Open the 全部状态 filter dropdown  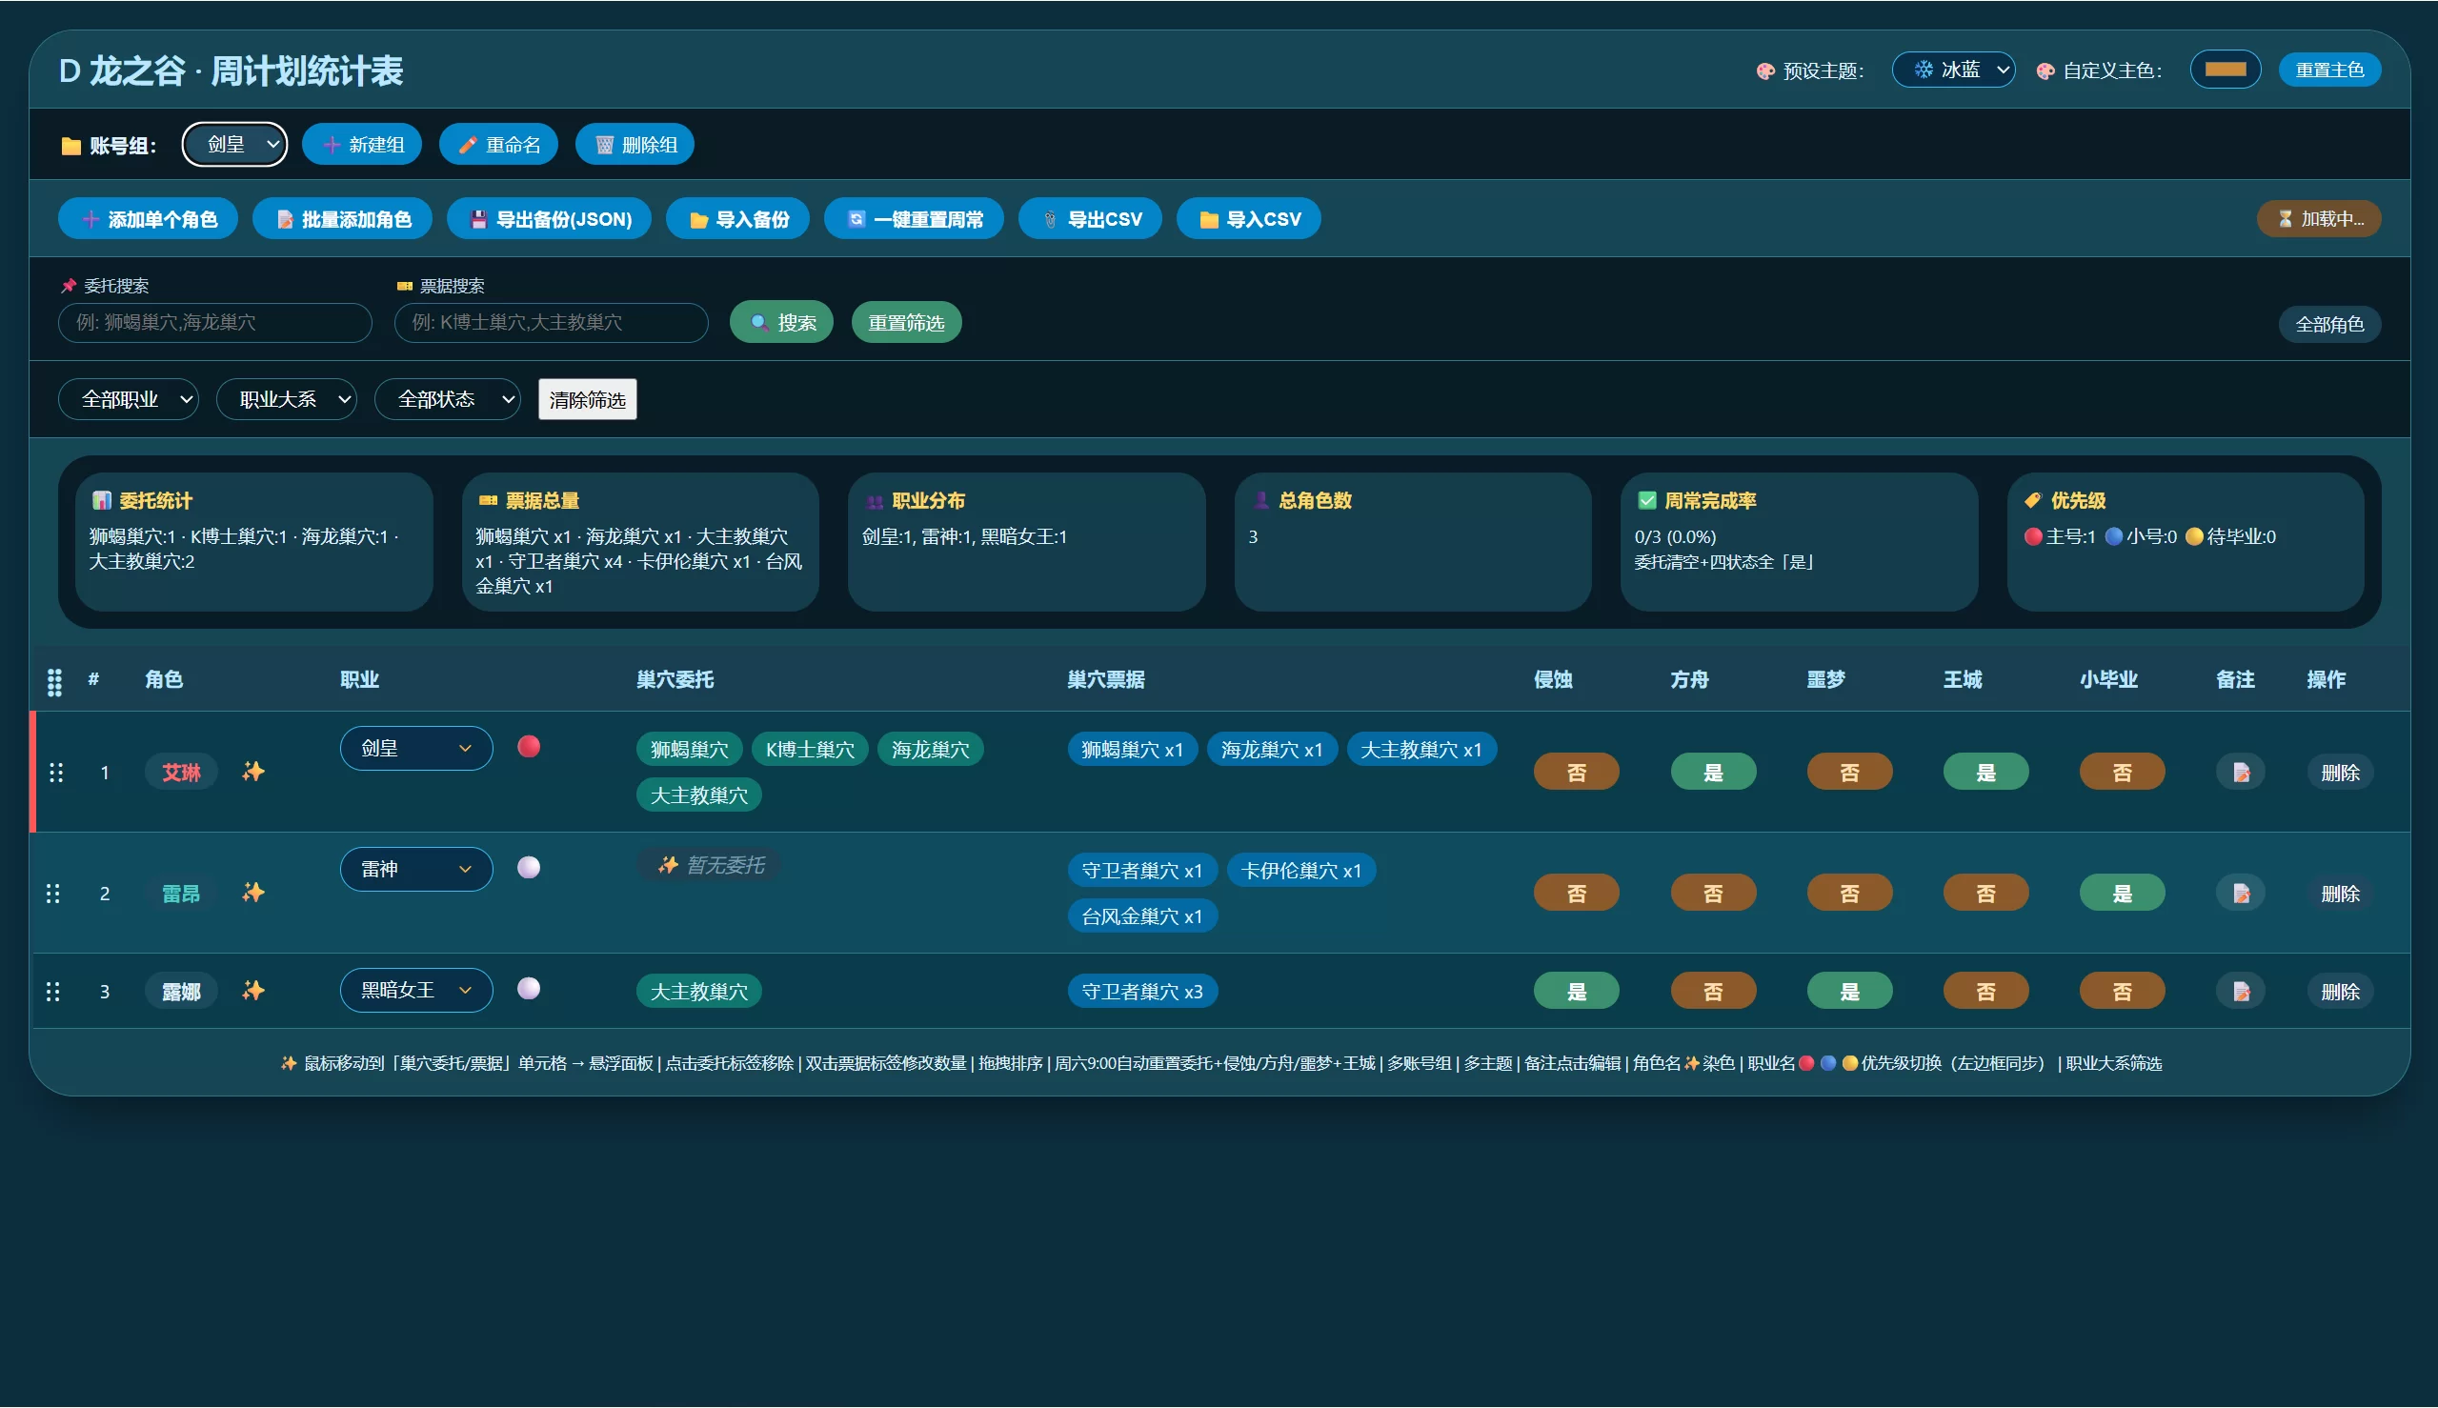(x=448, y=399)
